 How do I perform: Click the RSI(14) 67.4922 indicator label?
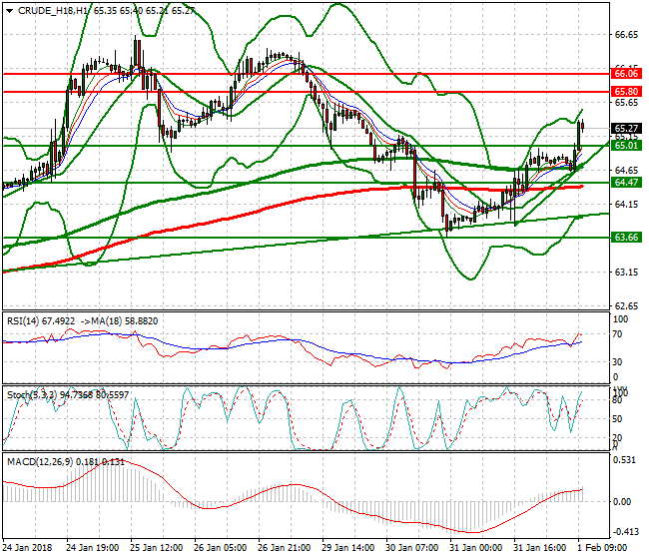(41, 321)
